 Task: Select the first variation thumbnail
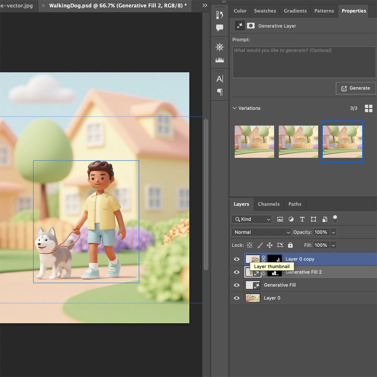[254, 142]
